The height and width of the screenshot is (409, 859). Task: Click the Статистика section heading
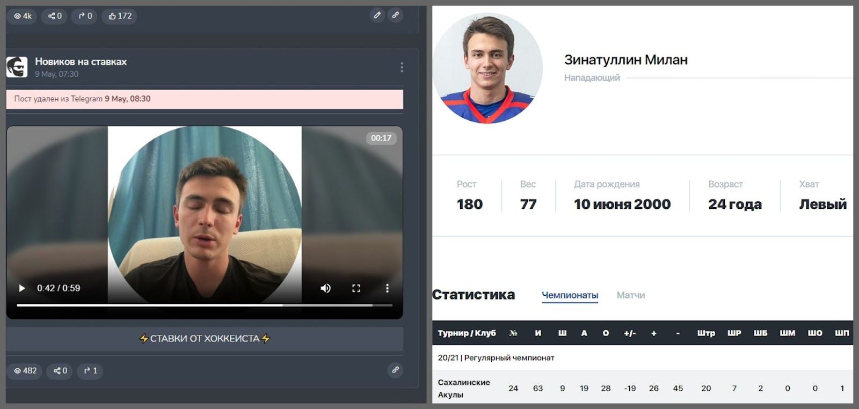point(474,295)
